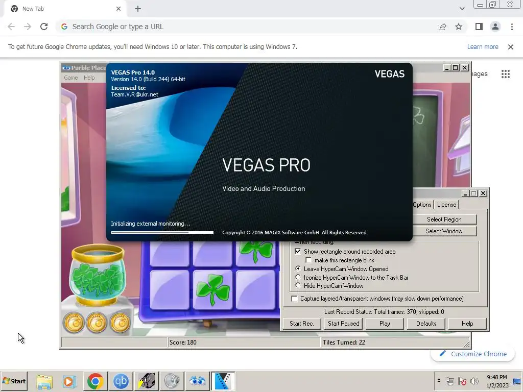Follow the Learn more link
The height and width of the screenshot is (392, 523).
(483, 47)
